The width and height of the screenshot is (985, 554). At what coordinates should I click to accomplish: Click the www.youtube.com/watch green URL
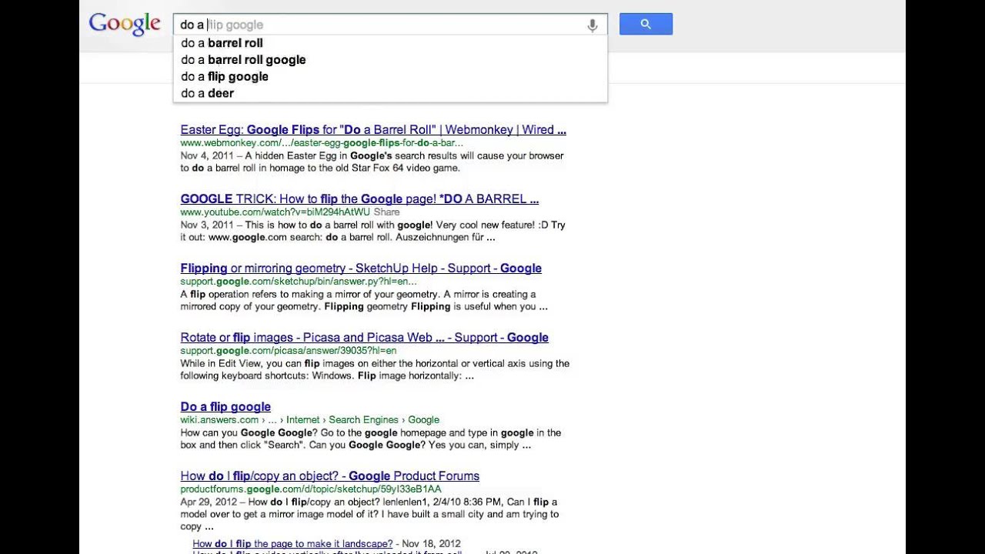(275, 212)
